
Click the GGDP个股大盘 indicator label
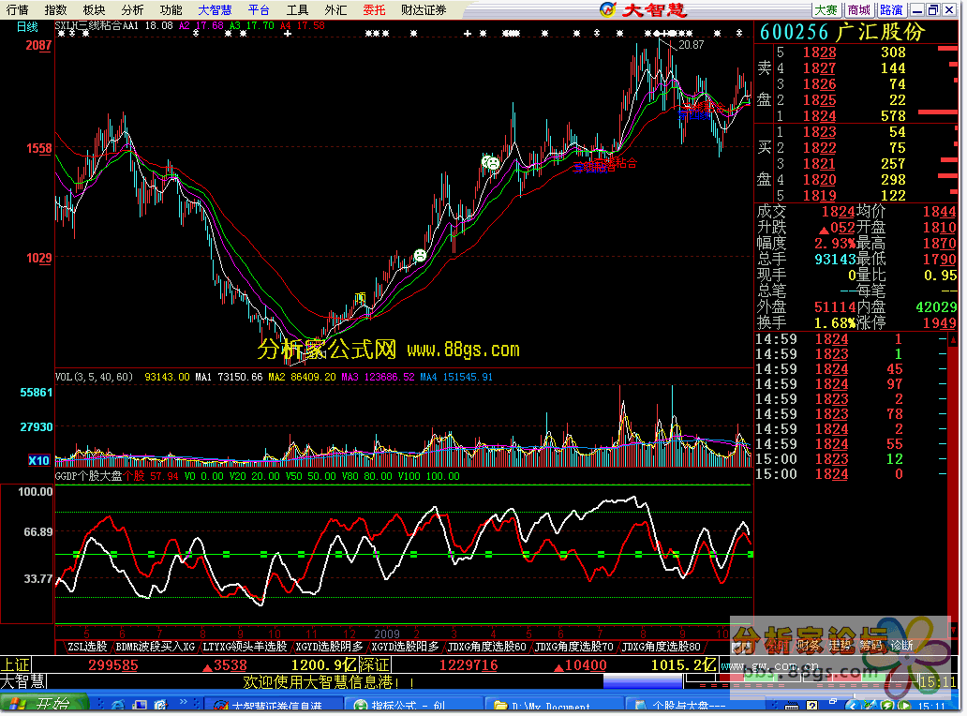[x=89, y=476]
